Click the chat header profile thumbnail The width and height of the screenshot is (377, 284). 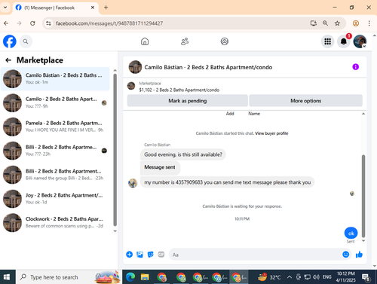tap(135, 67)
